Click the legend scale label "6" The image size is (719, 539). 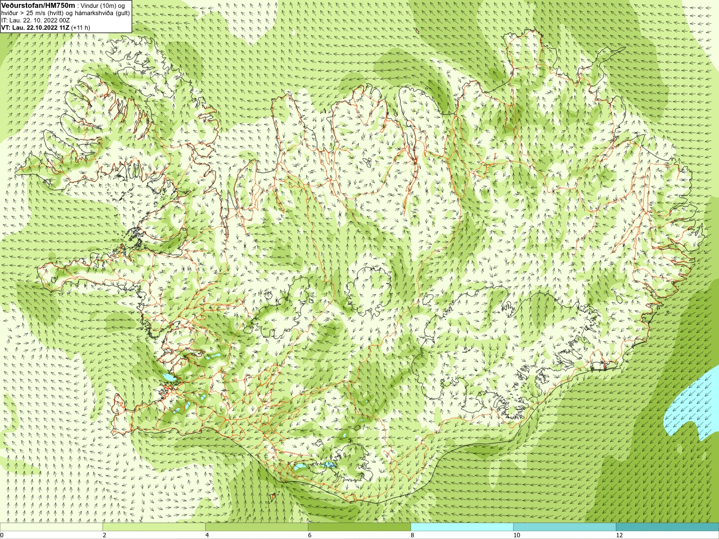pos(310,535)
